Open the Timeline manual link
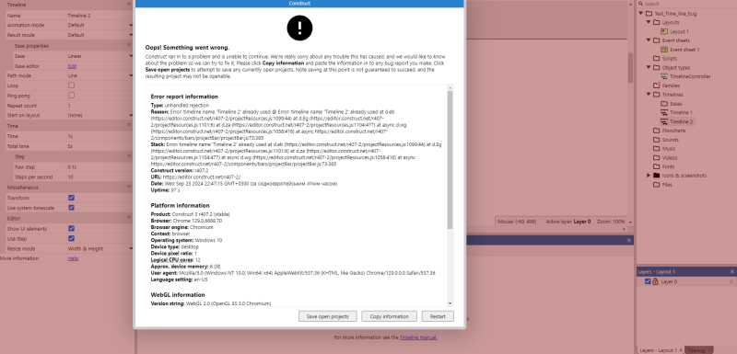This screenshot has width=737, height=354. tap(418, 337)
